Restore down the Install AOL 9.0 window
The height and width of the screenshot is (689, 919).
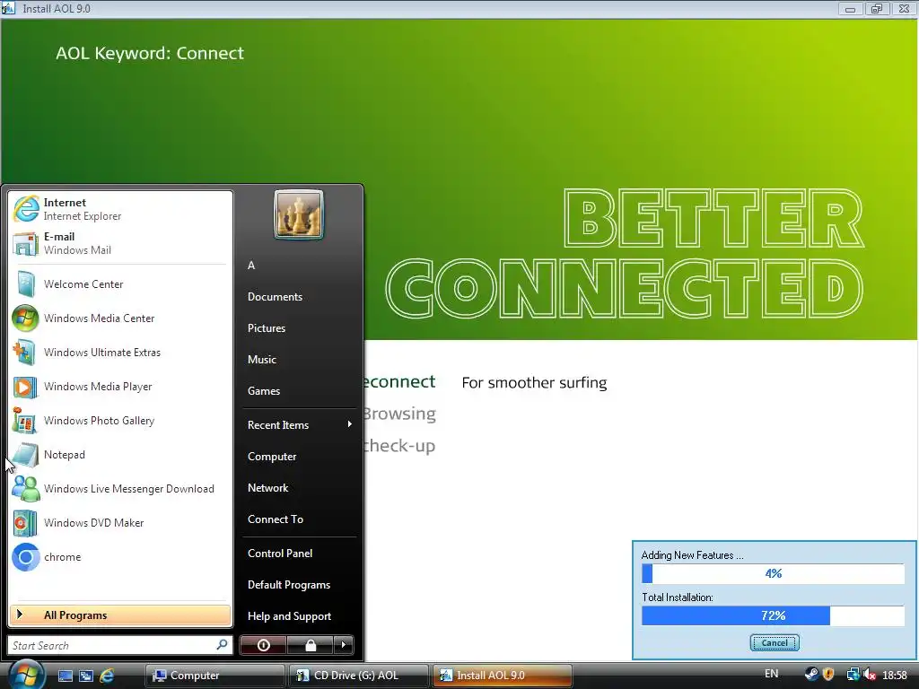(x=876, y=9)
